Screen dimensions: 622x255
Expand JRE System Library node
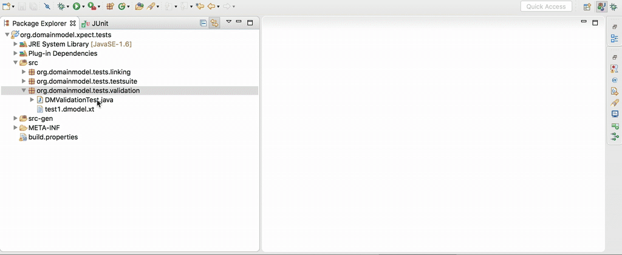[15, 44]
